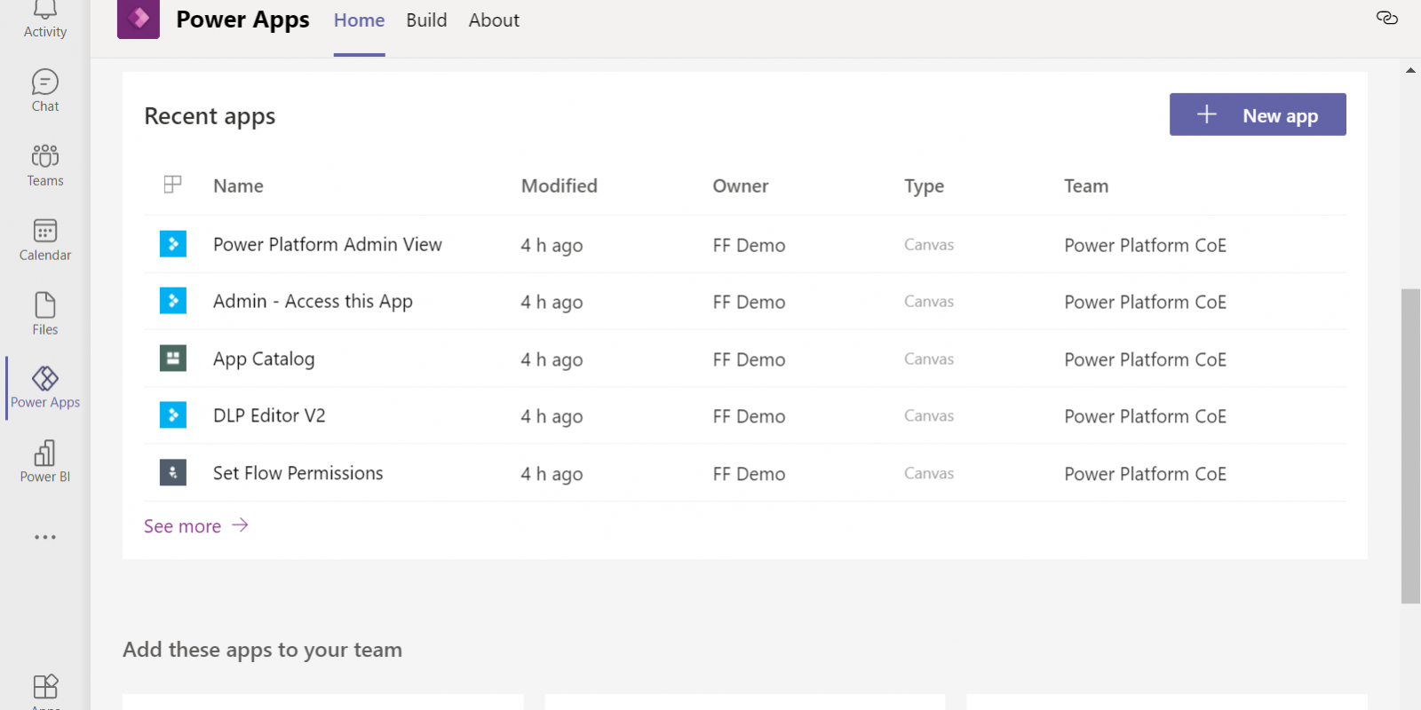The width and height of the screenshot is (1421, 710).
Task: Open Chat in the sidebar
Action: click(44, 91)
